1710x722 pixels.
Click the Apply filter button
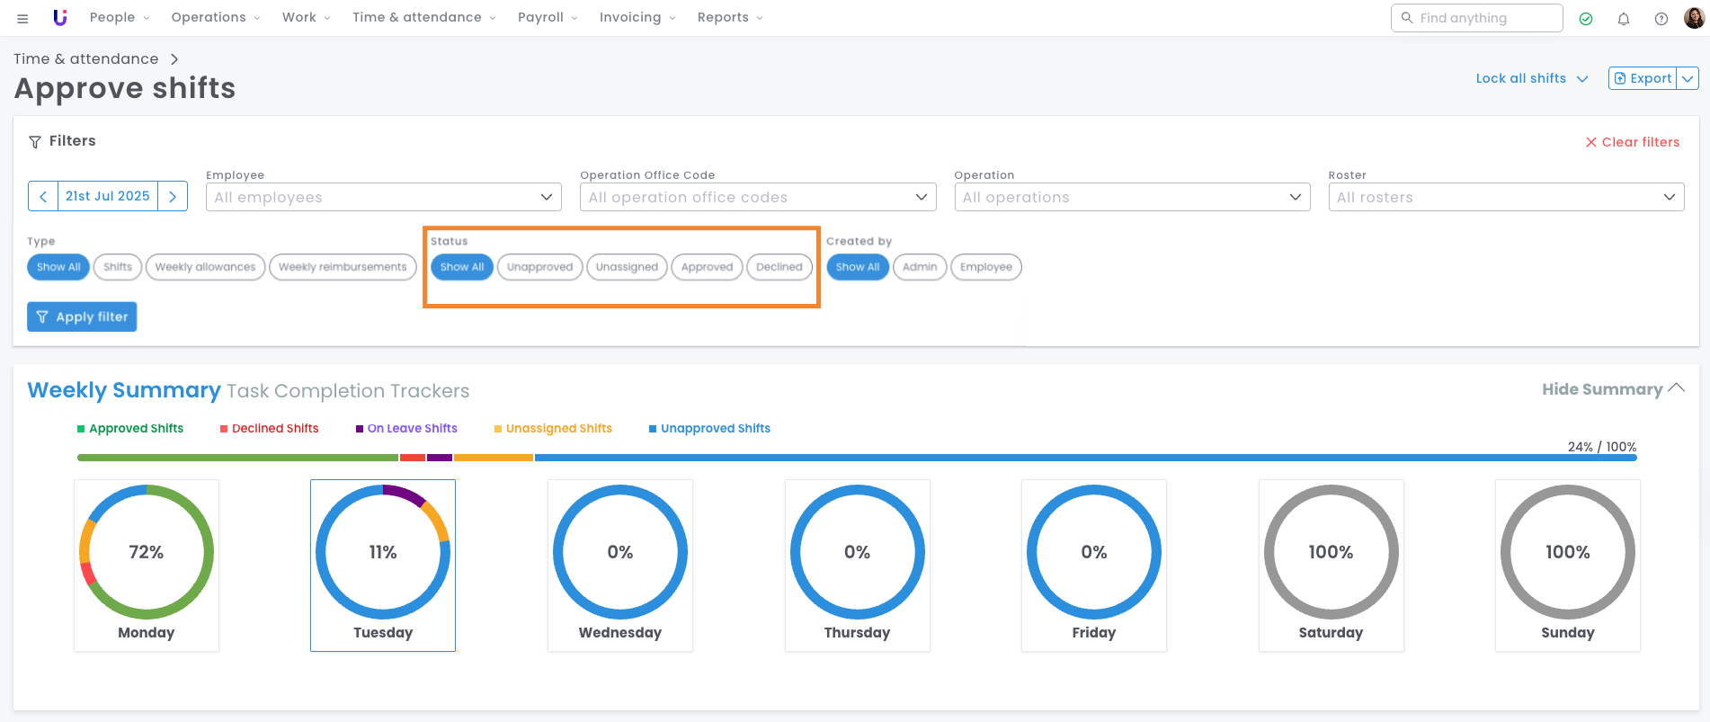(82, 316)
